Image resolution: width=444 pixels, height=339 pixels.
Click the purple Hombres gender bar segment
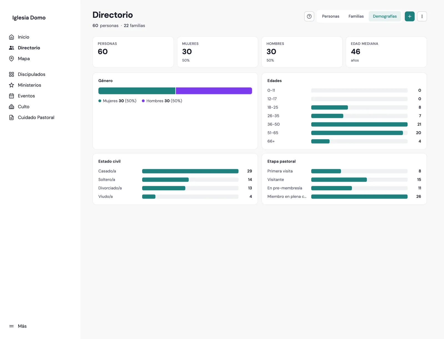pyautogui.click(x=214, y=91)
